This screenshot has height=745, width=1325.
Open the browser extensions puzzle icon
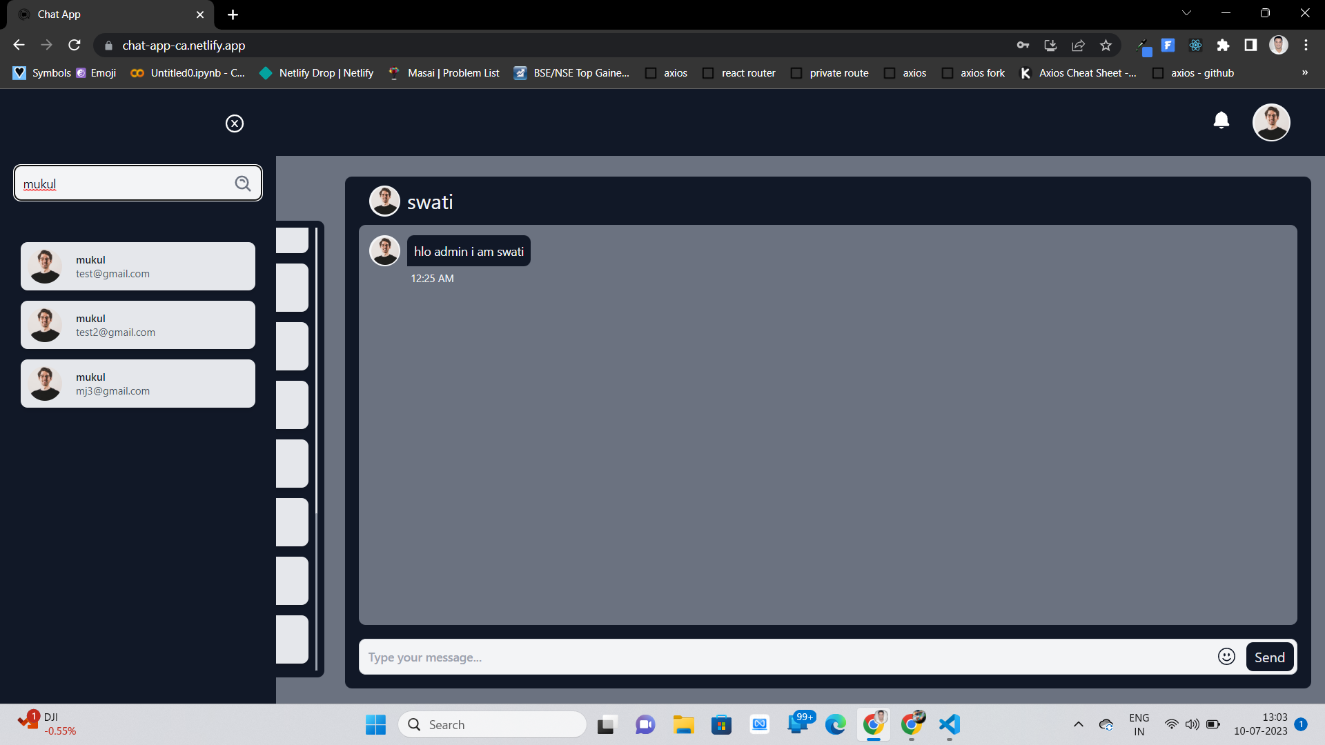tap(1223, 45)
